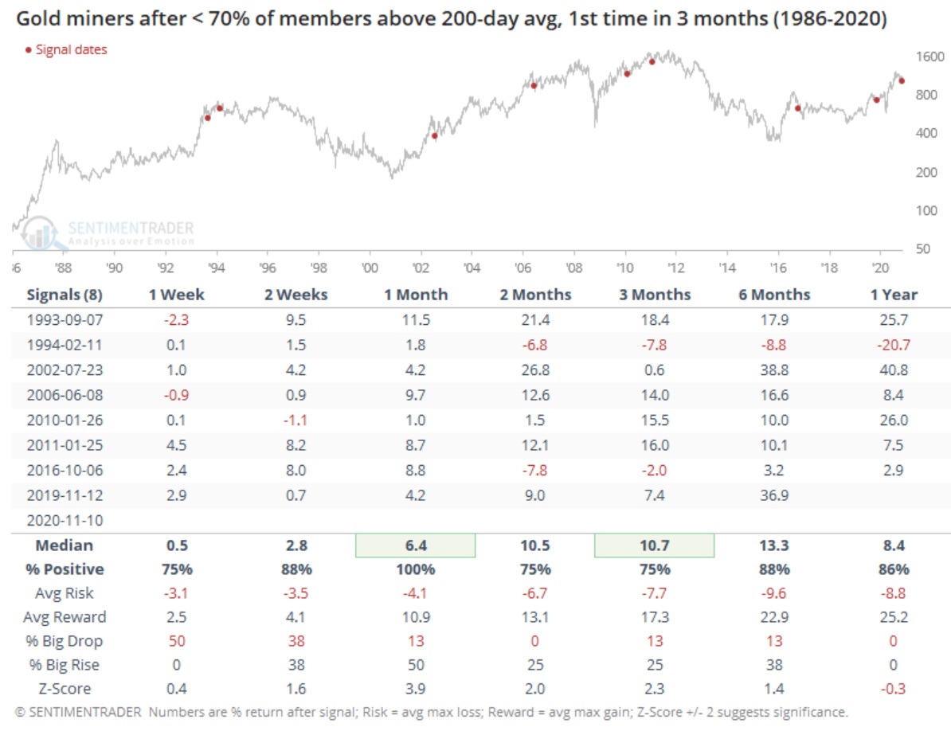Select the 3 Months column header
Image resolution: width=951 pixels, height=731 pixels.
pos(654,295)
